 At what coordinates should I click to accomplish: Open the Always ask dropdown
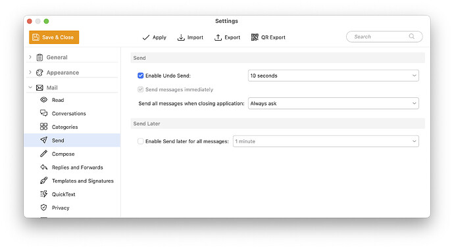(x=333, y=103)
